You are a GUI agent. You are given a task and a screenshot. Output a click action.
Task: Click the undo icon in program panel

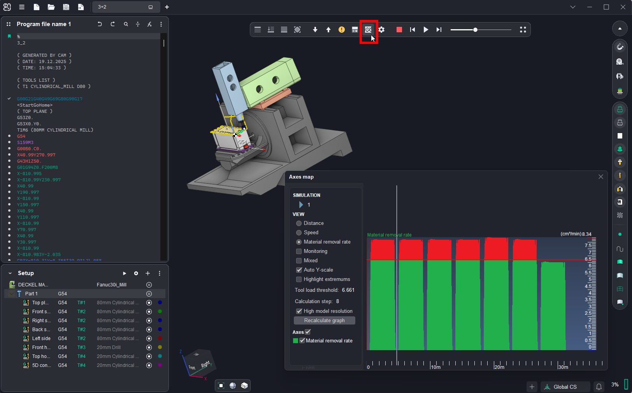pos(100,24)
